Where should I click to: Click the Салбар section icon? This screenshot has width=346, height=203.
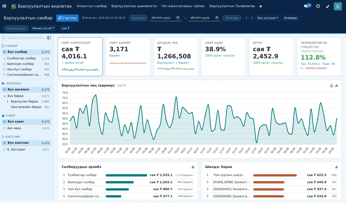pyautogui.click(x=3, y=46)
